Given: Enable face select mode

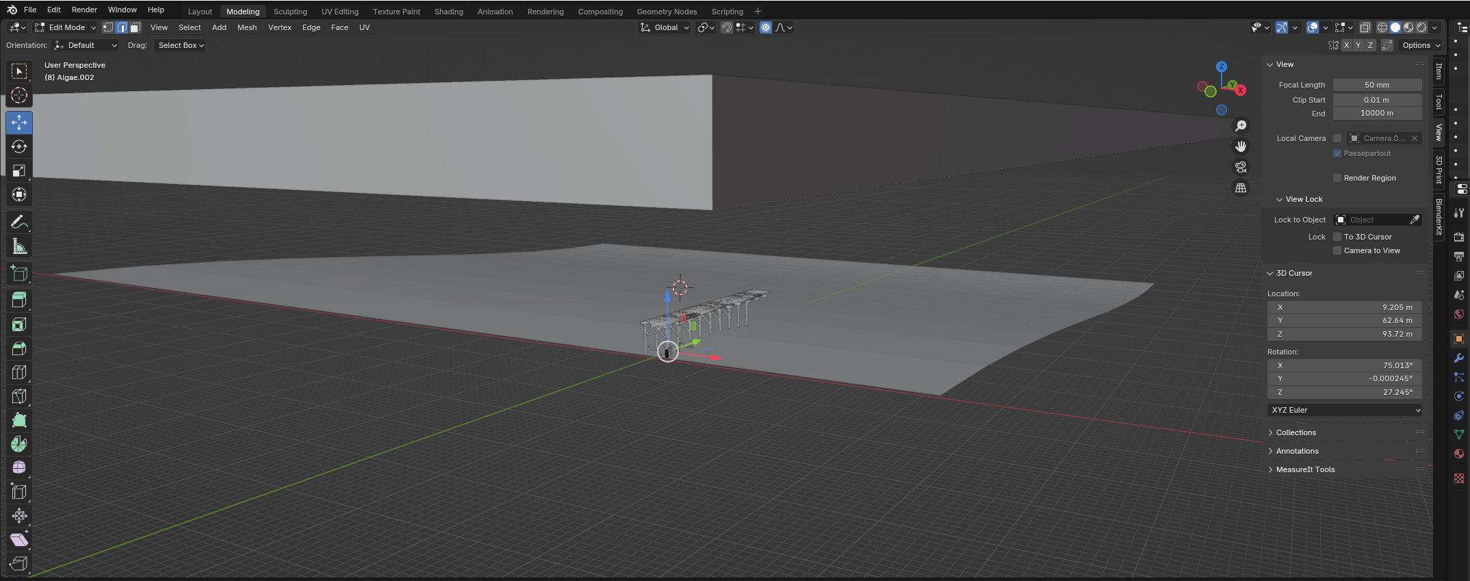Looking at the screenshot, I should (x=136, y=27).
